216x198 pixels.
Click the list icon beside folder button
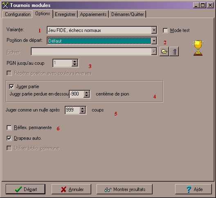174,52
